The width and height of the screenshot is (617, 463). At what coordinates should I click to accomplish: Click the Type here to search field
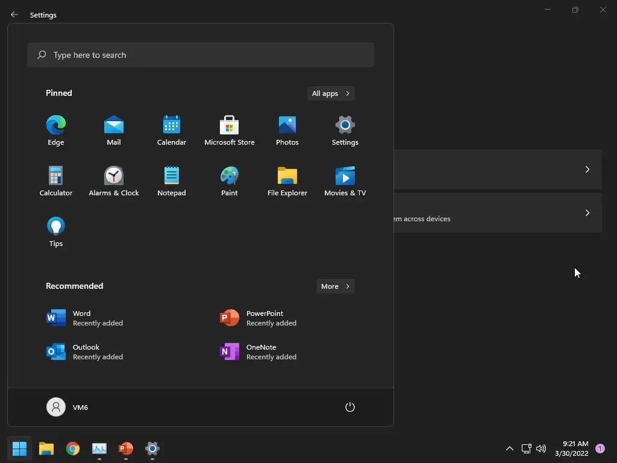click(201, 55)
